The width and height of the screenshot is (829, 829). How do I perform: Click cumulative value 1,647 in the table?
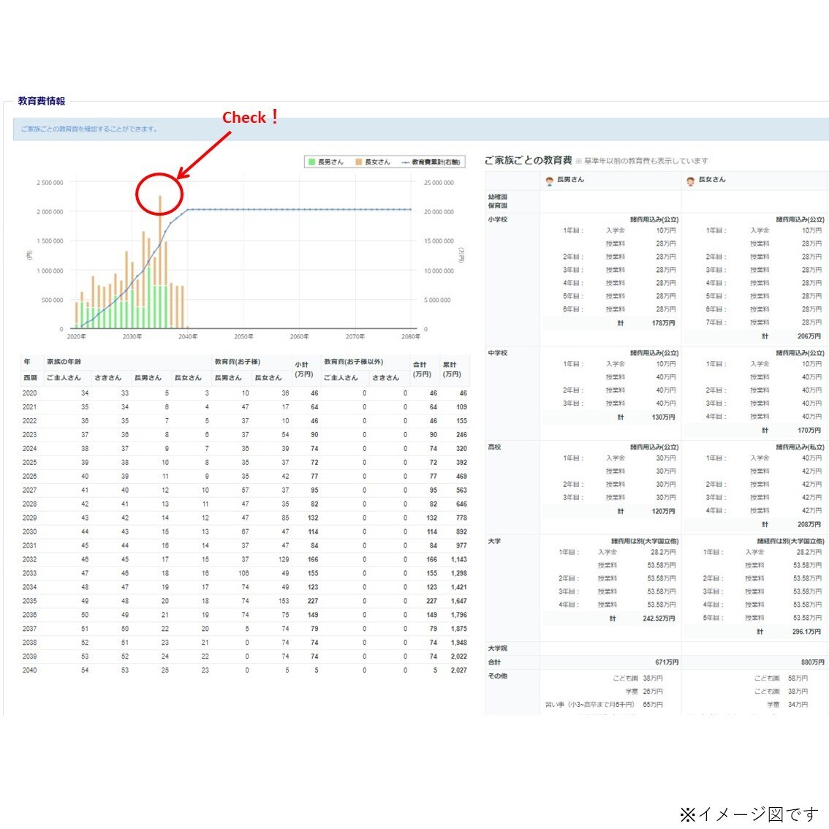click(x=459, y=601)
